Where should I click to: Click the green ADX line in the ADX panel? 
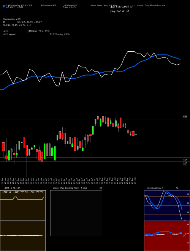(22, 199)
